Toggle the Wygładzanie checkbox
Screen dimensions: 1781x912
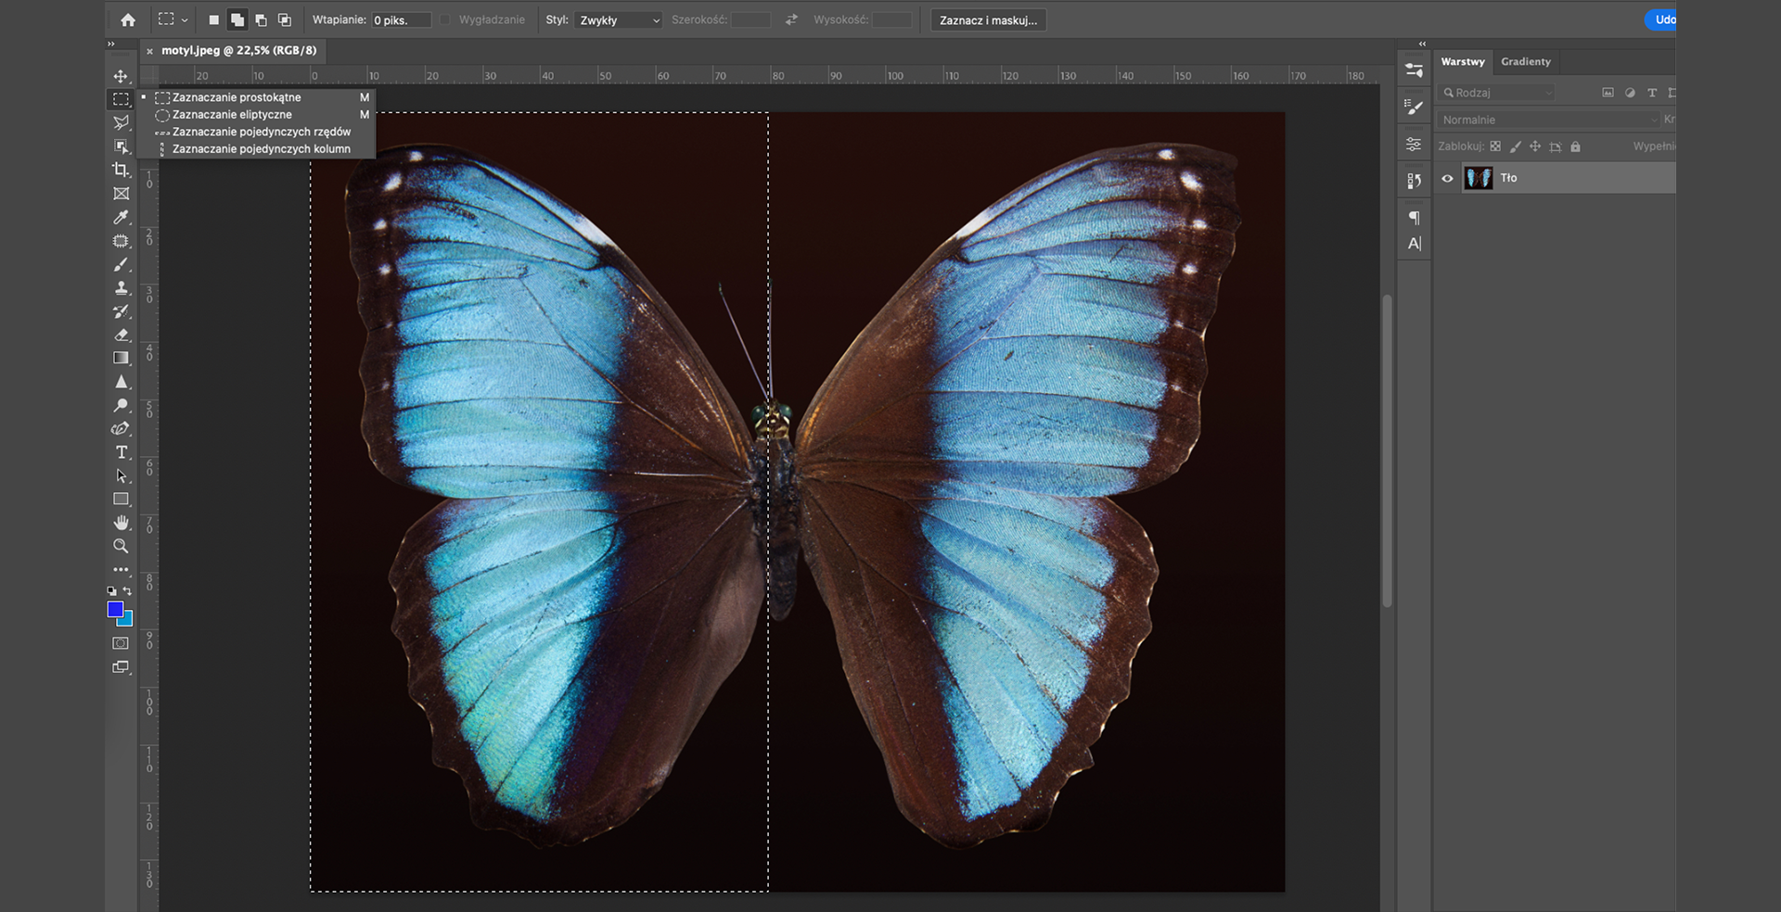pyautogui.click(x=445, y=19)
